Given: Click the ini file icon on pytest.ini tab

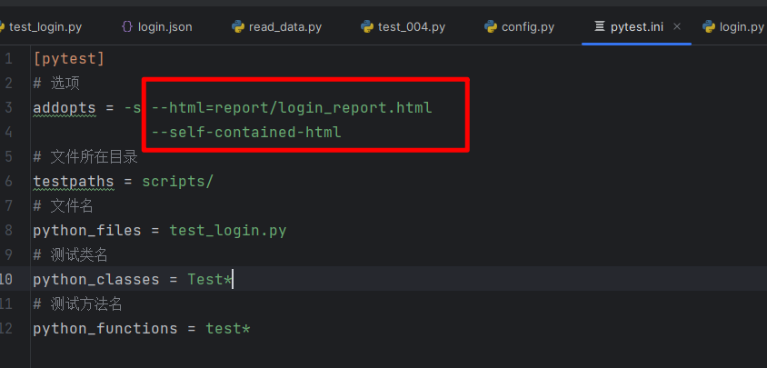Looking at the screenshot, I should (x=599, y=26).
